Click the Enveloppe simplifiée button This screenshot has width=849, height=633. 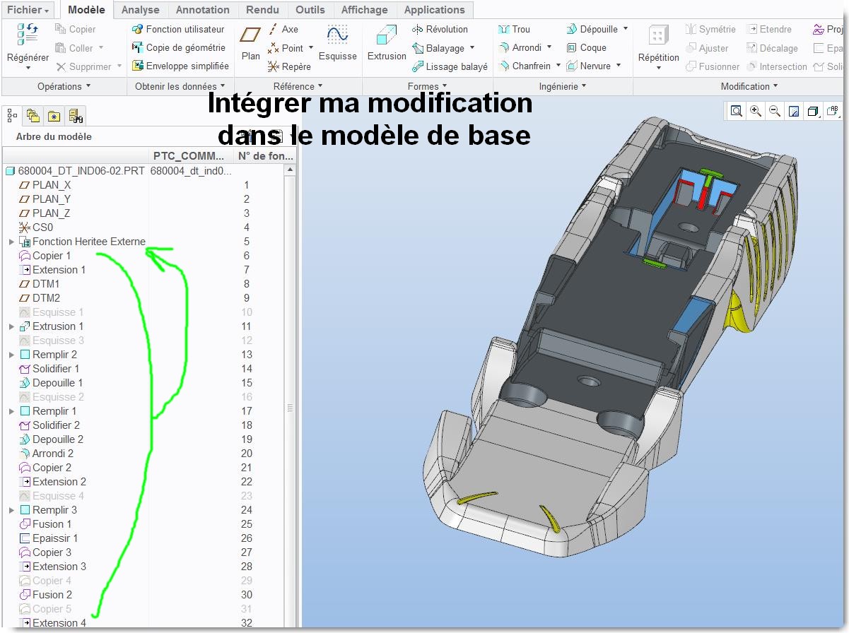pyautogui.click(x=180, y=66)
